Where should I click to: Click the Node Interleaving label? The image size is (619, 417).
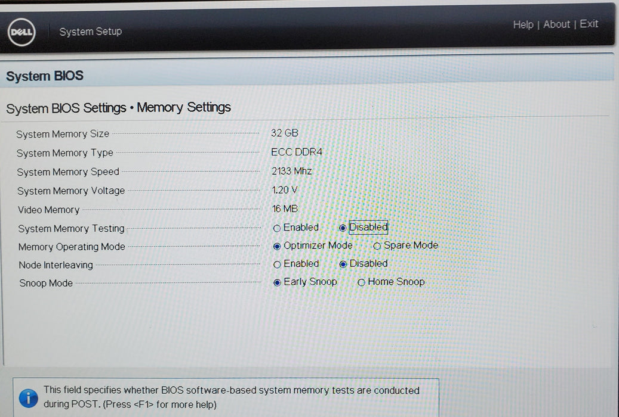point(56,265)
